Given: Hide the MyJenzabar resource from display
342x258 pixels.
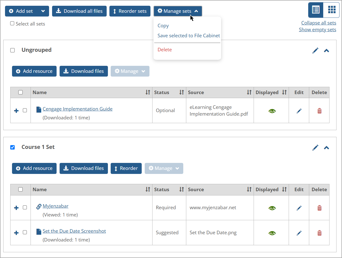Looking at the screenshot, I should [272, 208].
